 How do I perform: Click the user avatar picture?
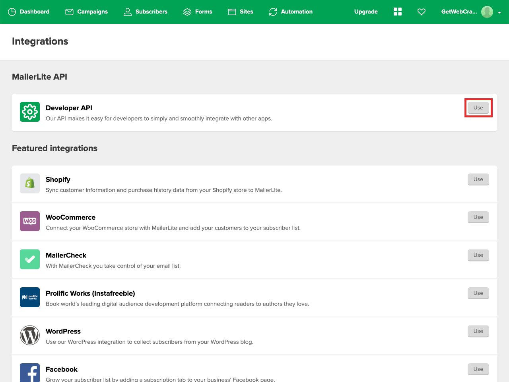[487, 12]
